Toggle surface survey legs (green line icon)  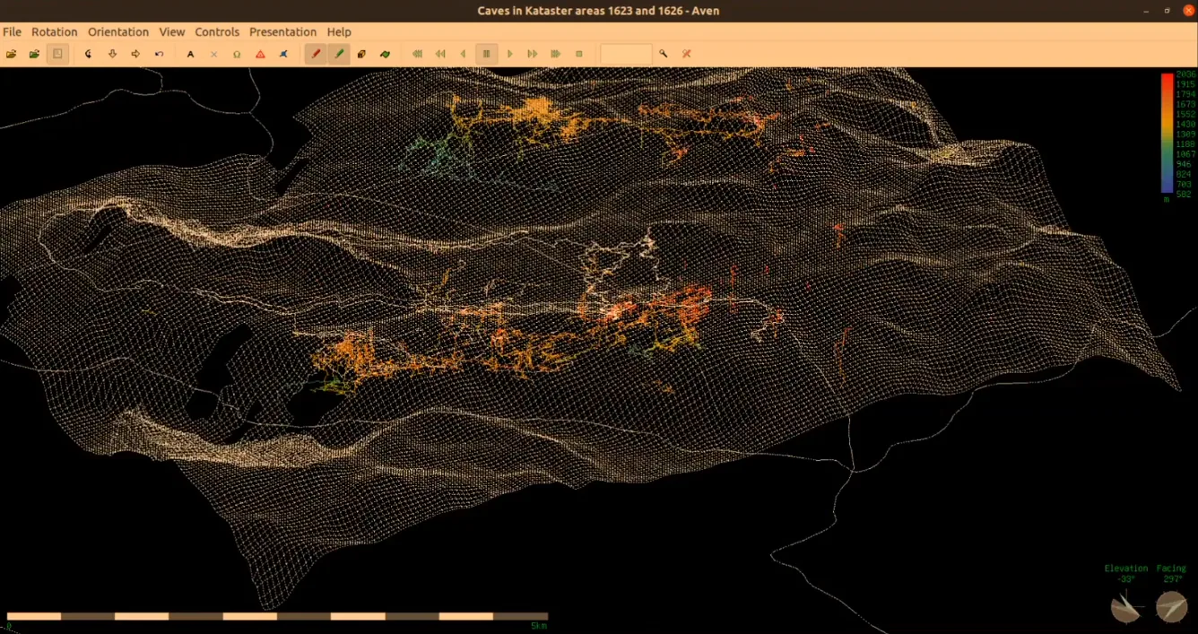(339, 54)
